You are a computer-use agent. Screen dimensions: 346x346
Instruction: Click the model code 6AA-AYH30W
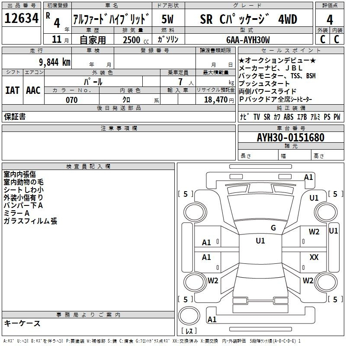point(248,40)
